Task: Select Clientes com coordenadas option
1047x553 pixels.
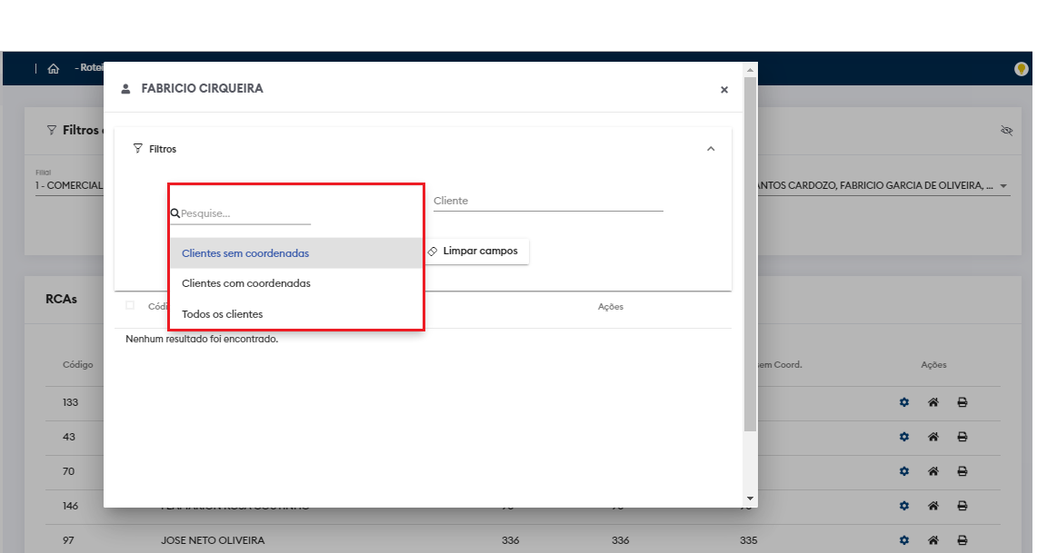Action: coord(296,283)
